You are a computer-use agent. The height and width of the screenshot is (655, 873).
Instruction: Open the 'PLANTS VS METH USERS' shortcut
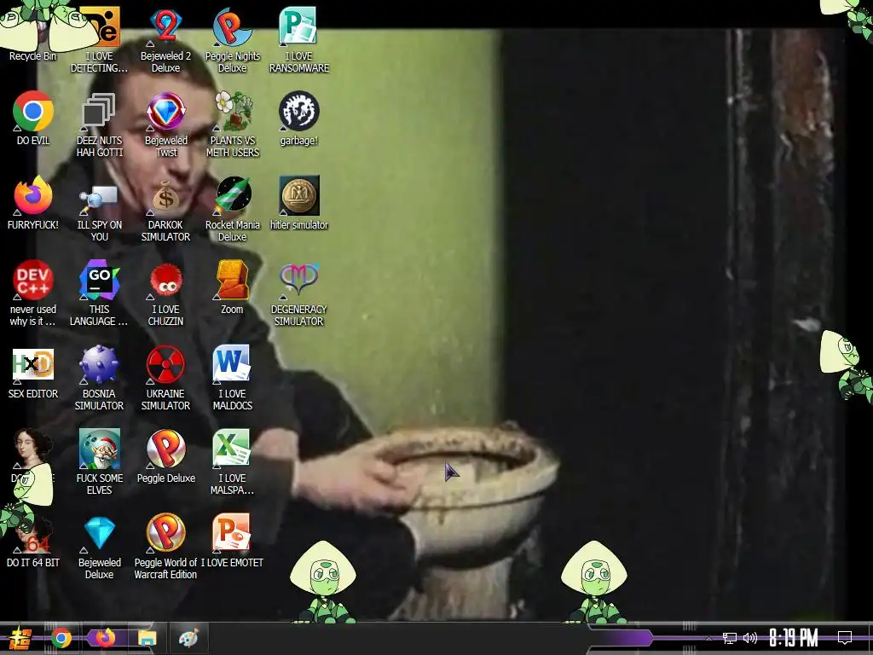(233, 125)
